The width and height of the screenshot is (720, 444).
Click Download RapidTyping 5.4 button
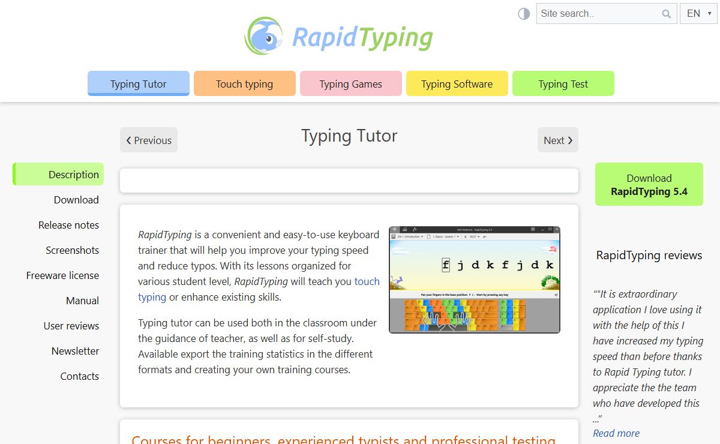click(649, 184)
